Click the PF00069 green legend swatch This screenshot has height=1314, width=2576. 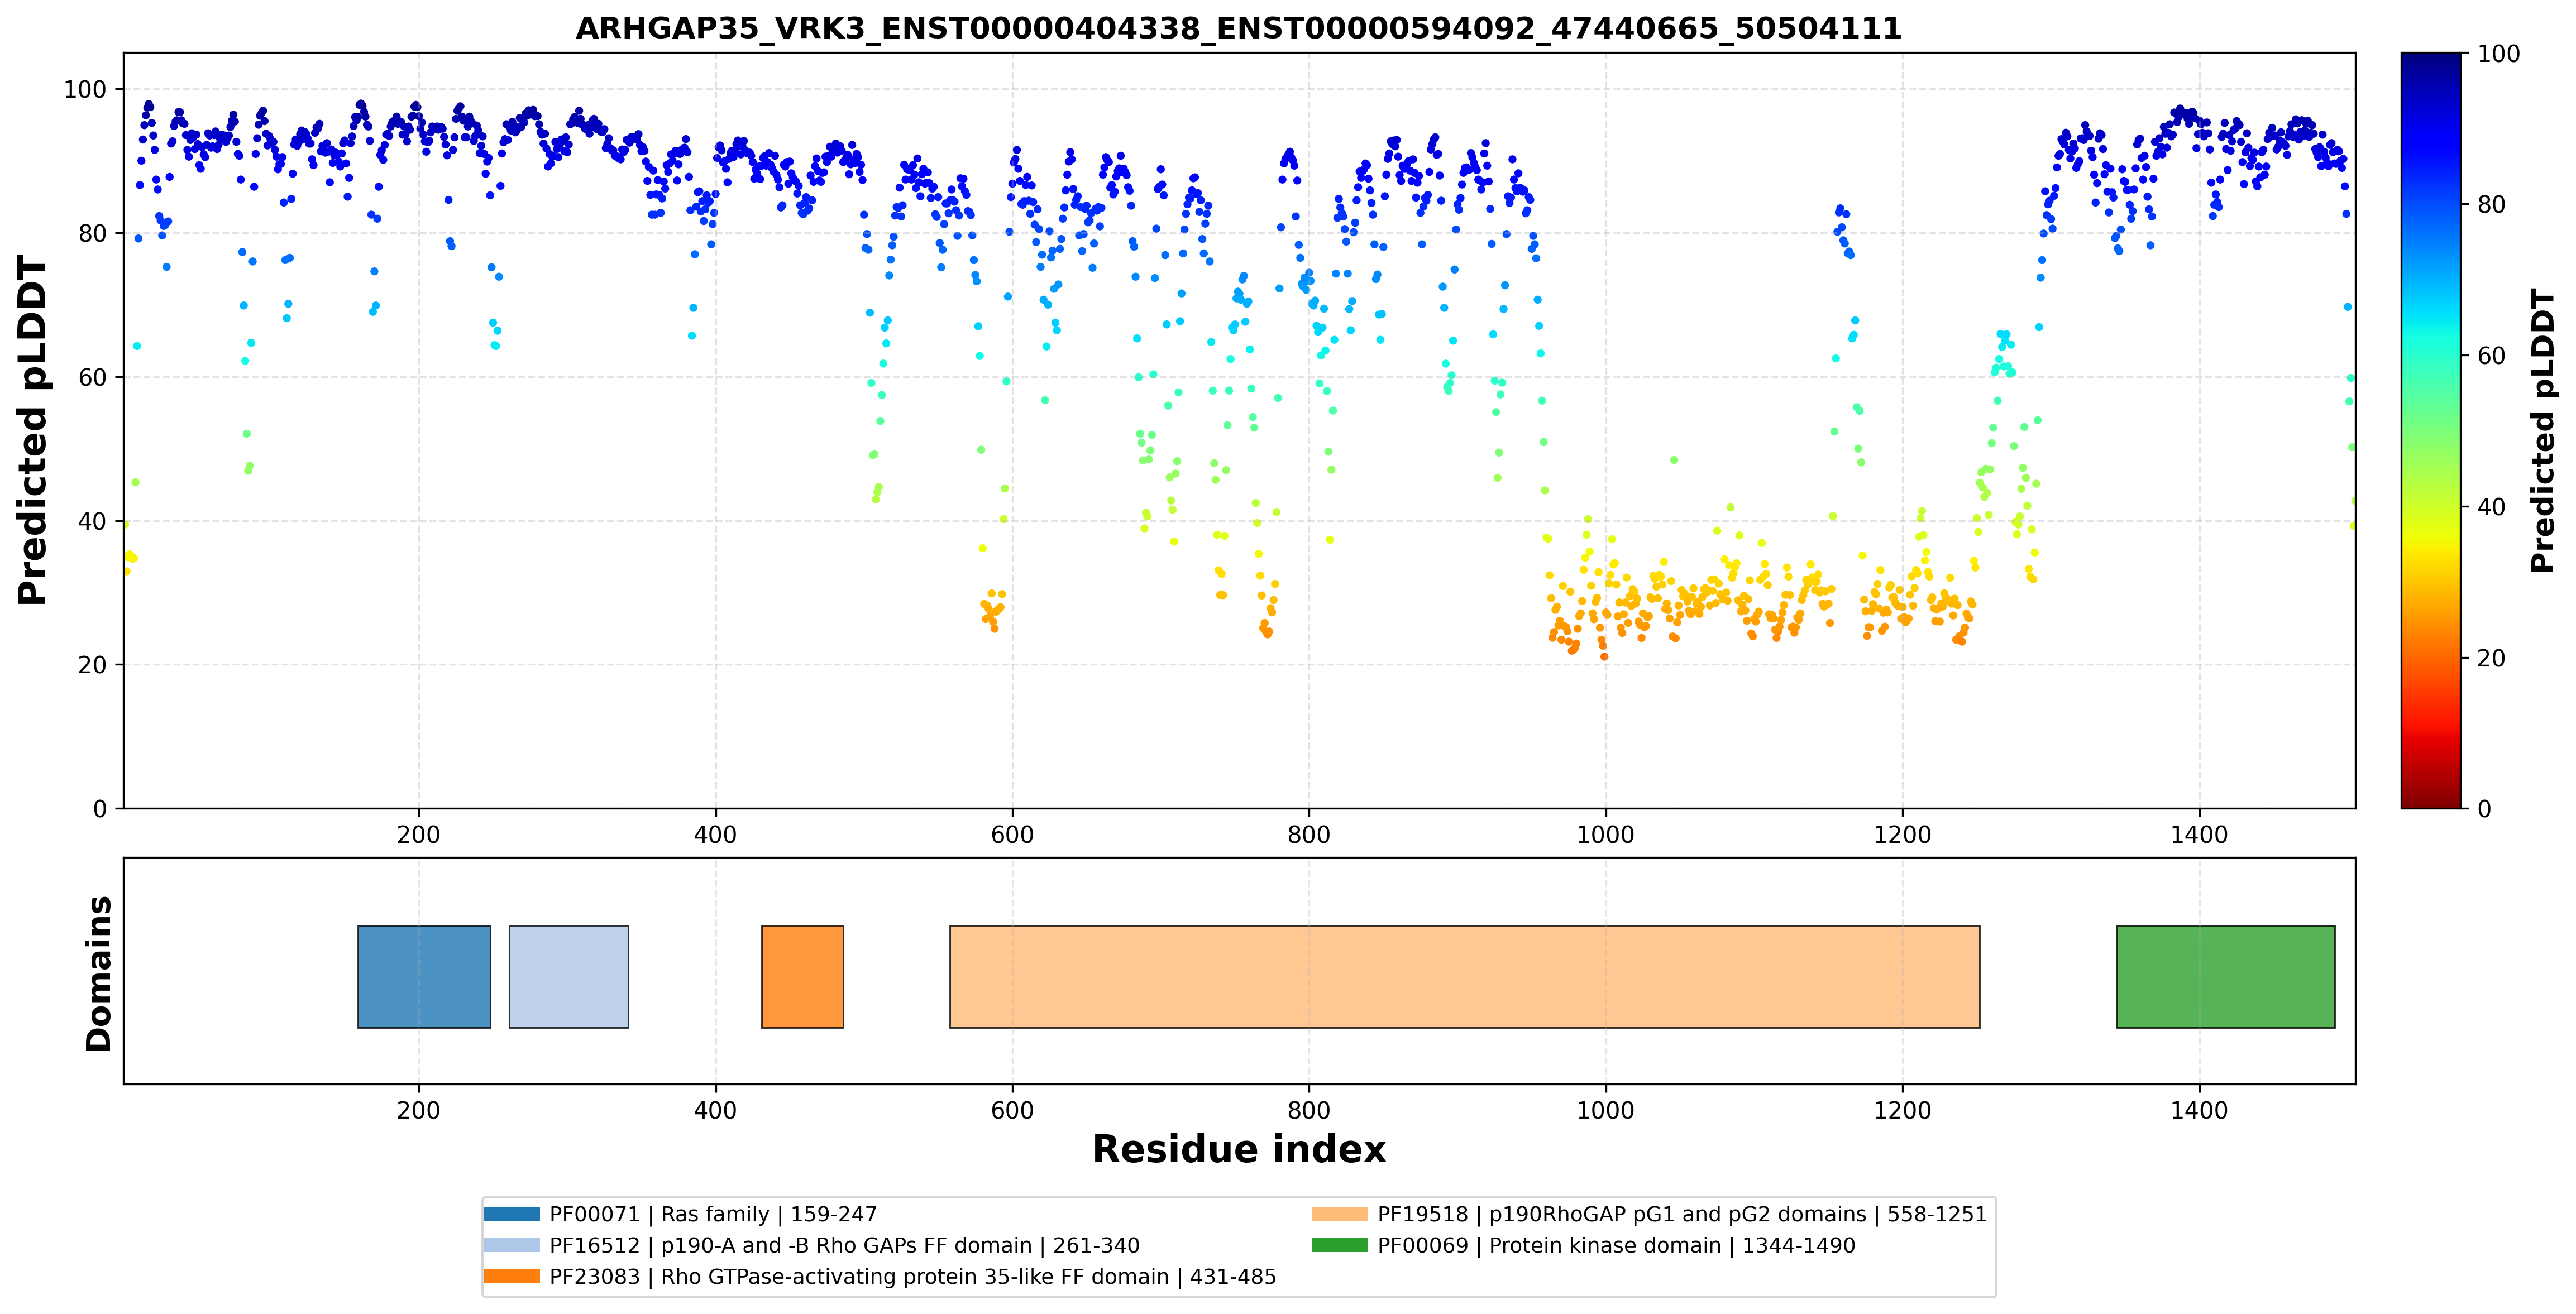pyautogui.click(x=1339, y=1245)
